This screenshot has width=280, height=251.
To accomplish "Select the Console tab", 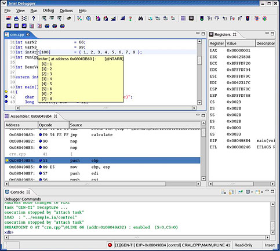I will point(17,192).
